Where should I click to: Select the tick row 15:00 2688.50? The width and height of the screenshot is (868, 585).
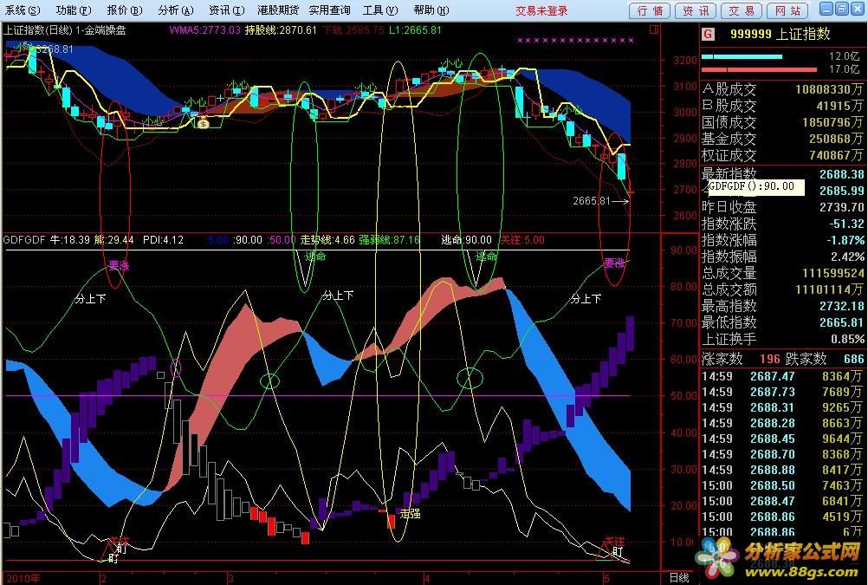(x=783, y=485)
